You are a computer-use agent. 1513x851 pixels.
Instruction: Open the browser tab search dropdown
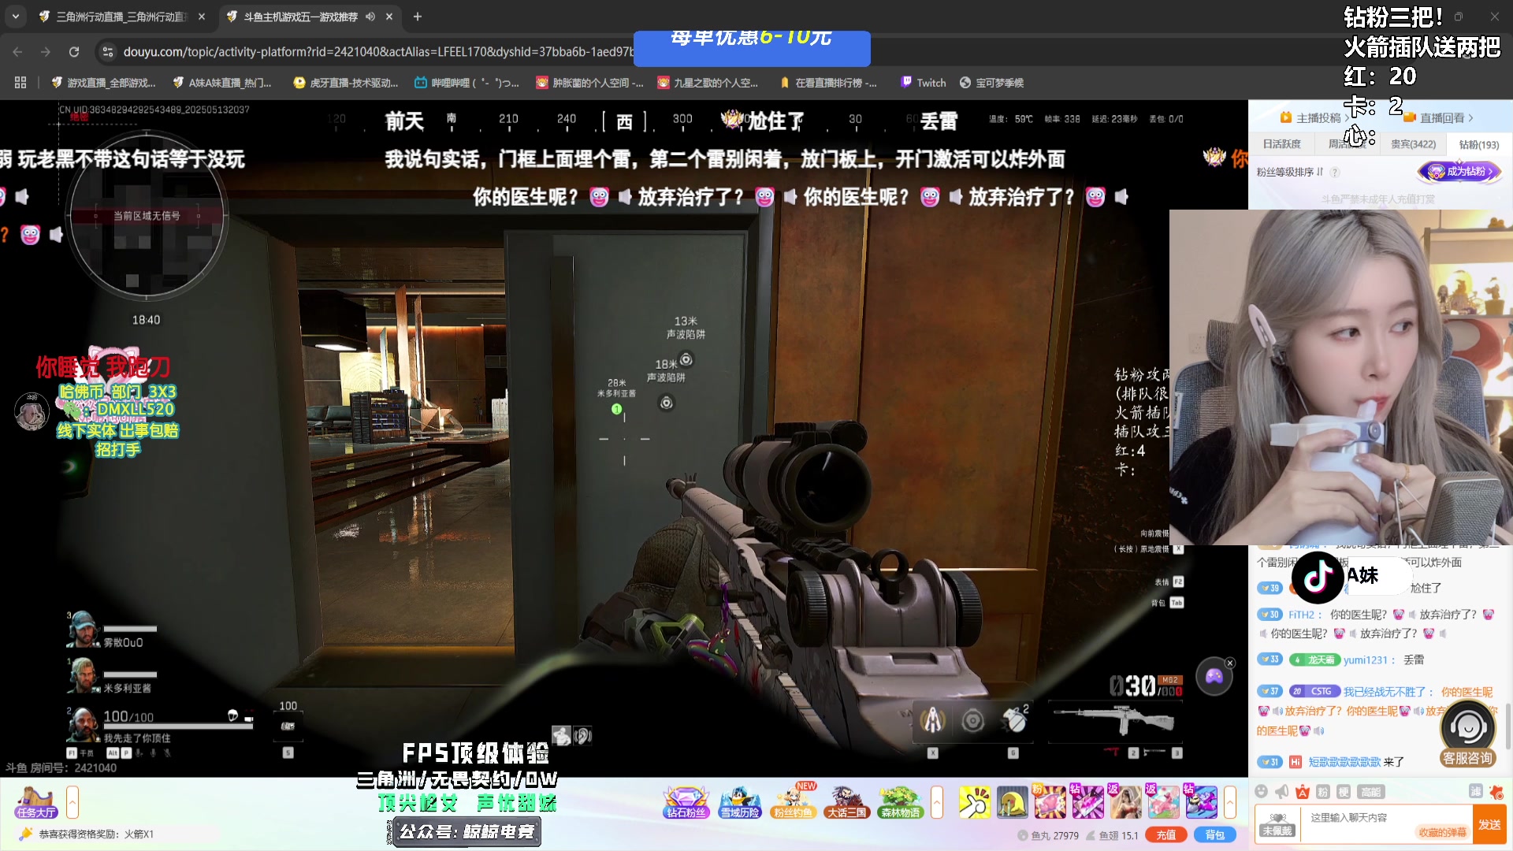click(15, 17)
